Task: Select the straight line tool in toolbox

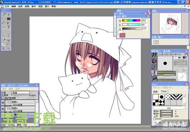Action: (x=4, y=27)
